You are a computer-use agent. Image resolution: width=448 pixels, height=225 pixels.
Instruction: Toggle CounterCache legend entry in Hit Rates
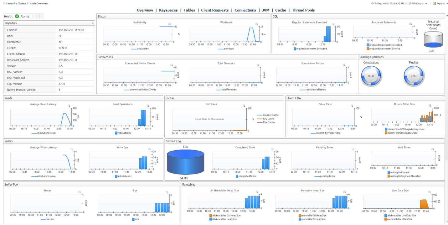pos(267,115)
